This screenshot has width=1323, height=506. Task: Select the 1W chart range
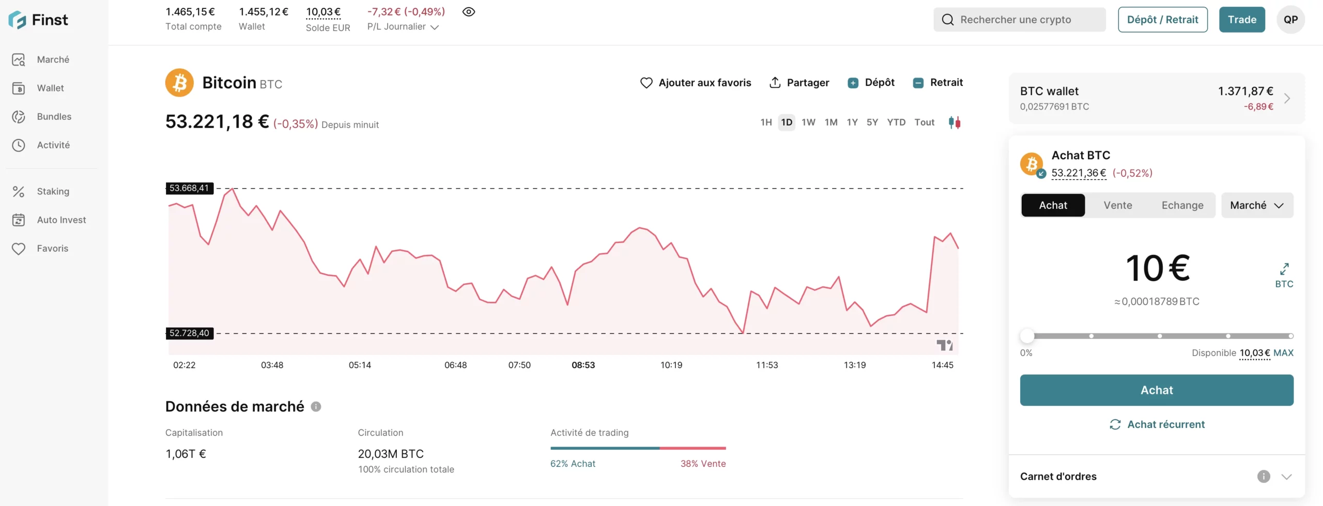(808, 122)
